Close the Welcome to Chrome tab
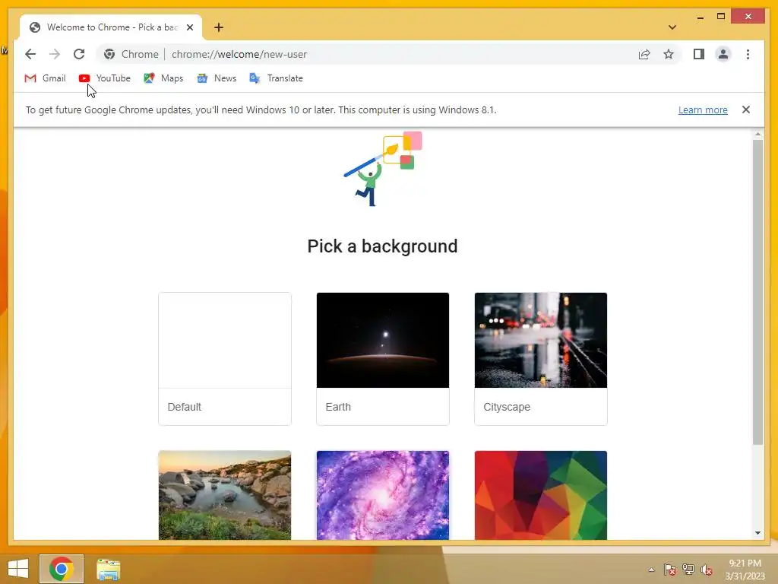778x584 pixels. click(189, 27)
